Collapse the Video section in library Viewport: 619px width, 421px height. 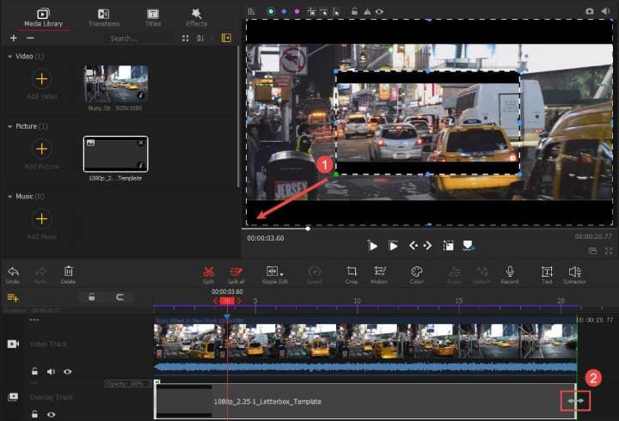[10, 56]
